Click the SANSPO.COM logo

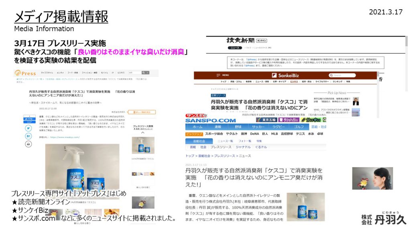click(x=210, y=120)
